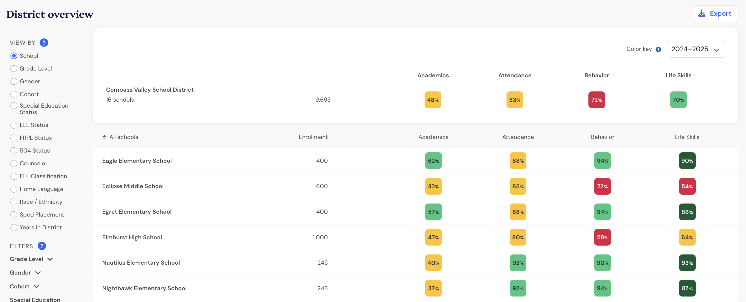
Task: Click the Export button
Action: pyautogui.click(x=715, y=14)
